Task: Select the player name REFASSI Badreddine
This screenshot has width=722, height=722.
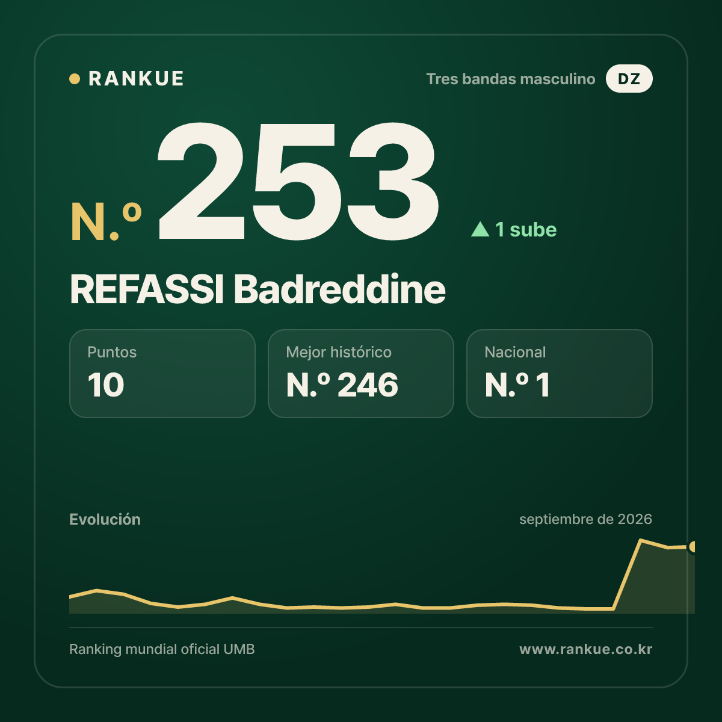Action: pyautogui.click(x=258, y=289)
